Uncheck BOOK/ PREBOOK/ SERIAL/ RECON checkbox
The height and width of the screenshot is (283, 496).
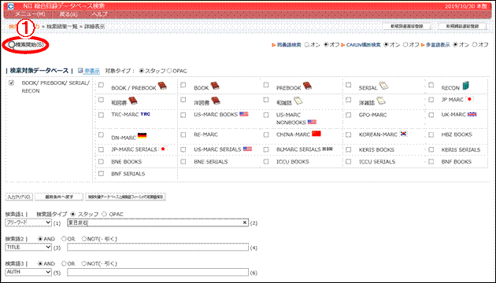pos(12,83)
